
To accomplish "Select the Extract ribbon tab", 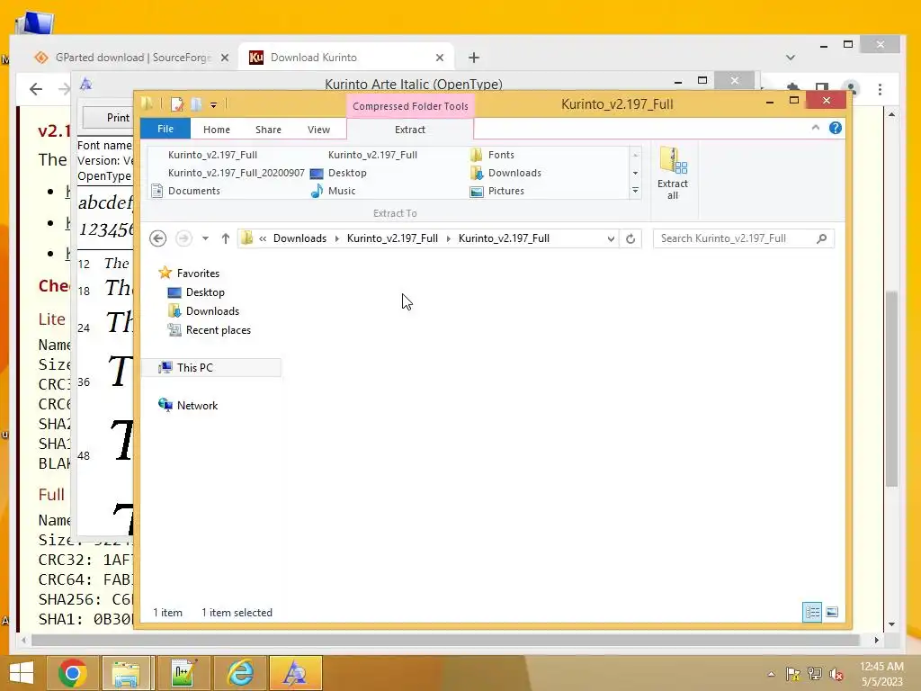I will pyautogui.click(x=410, y=130).
